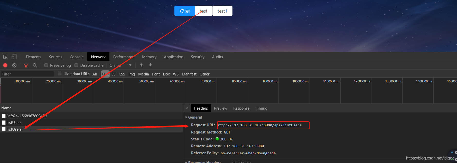This screenshot has height=163, width=457.
Task: Open the Preview tab of request
Action: 220,108
